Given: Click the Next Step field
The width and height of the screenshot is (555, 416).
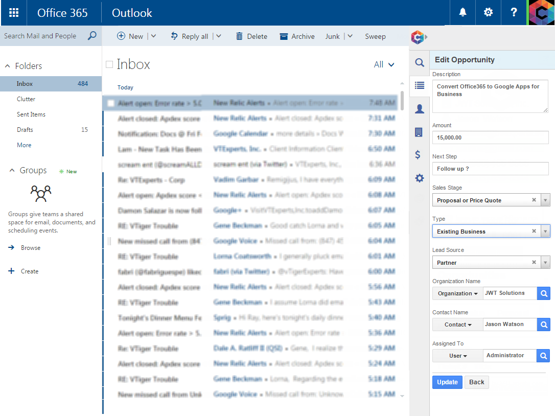Looking at the screenshot, I should click(x=490, y=169).
